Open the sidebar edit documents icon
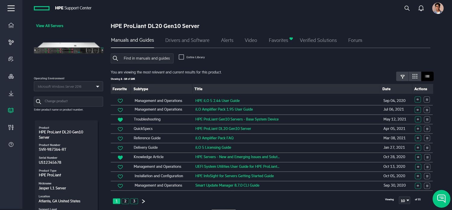The image size is (452, 210). coord(11,59)
